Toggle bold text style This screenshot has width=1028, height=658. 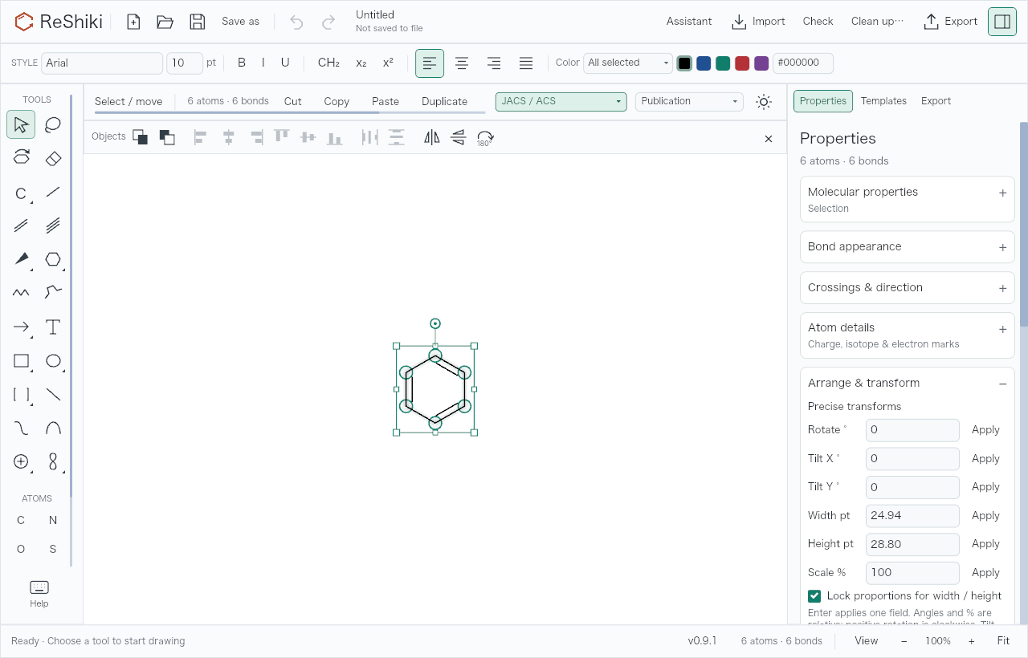click(242, 63)
